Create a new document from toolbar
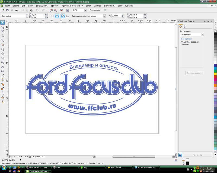Image resolution: width=217 pixels, height=173 pixels. [3, 10]
